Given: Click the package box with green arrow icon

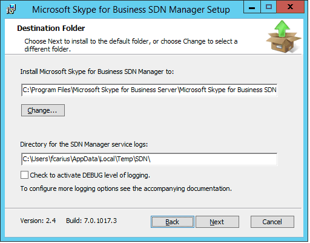Looking at the screenshot, I should coord(283,36).
